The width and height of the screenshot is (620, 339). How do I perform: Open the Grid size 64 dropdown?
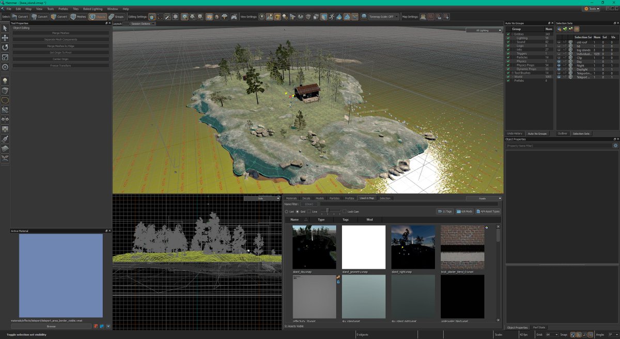[552, 335]
